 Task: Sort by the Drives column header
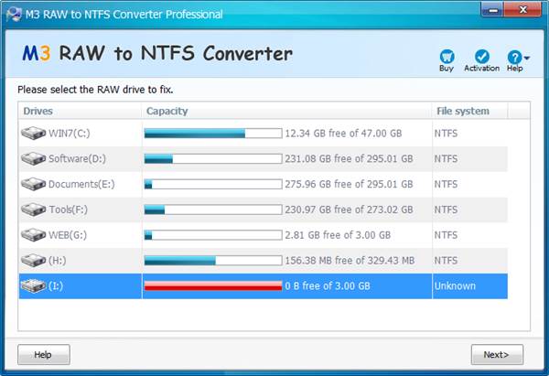coord(81,111)
